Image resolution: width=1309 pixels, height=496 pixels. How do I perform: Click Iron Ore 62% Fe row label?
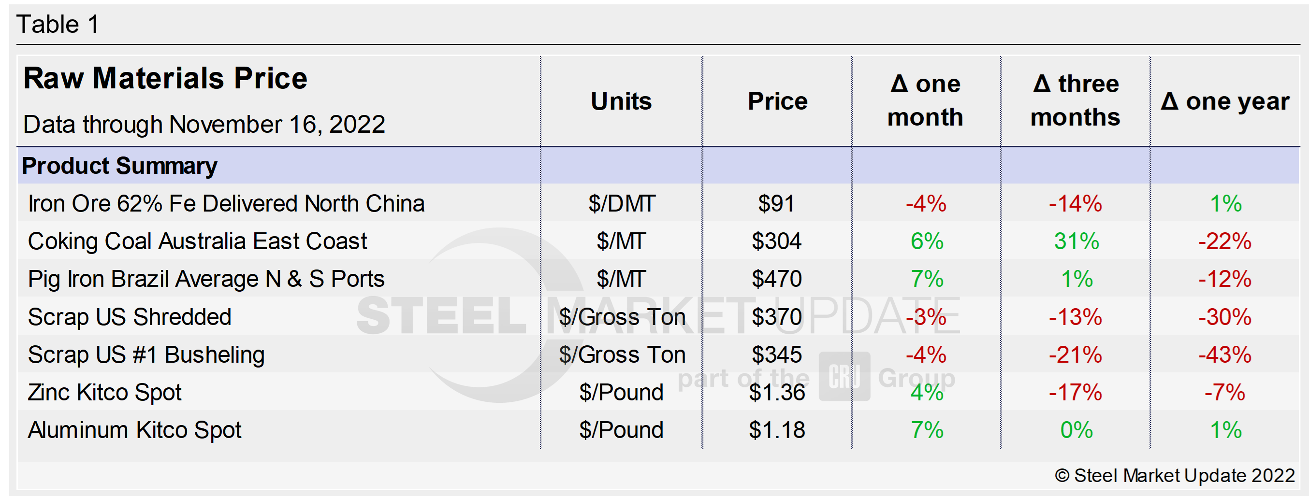tap(226, 204)
